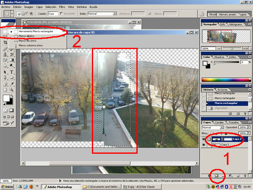The image size is (253, 190).
Task: Swap foreground and background colors
Action: (12, 96)
